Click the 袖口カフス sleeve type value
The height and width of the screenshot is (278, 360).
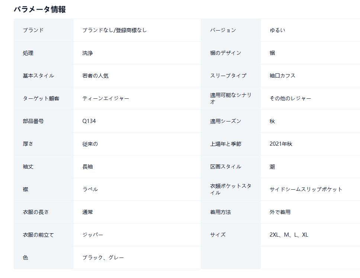282,76
